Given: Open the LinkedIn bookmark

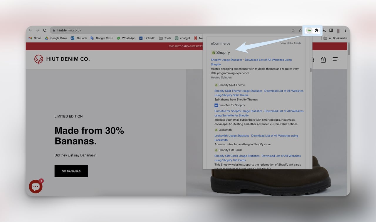Looking at the screenshot, I should coord(147,38).
